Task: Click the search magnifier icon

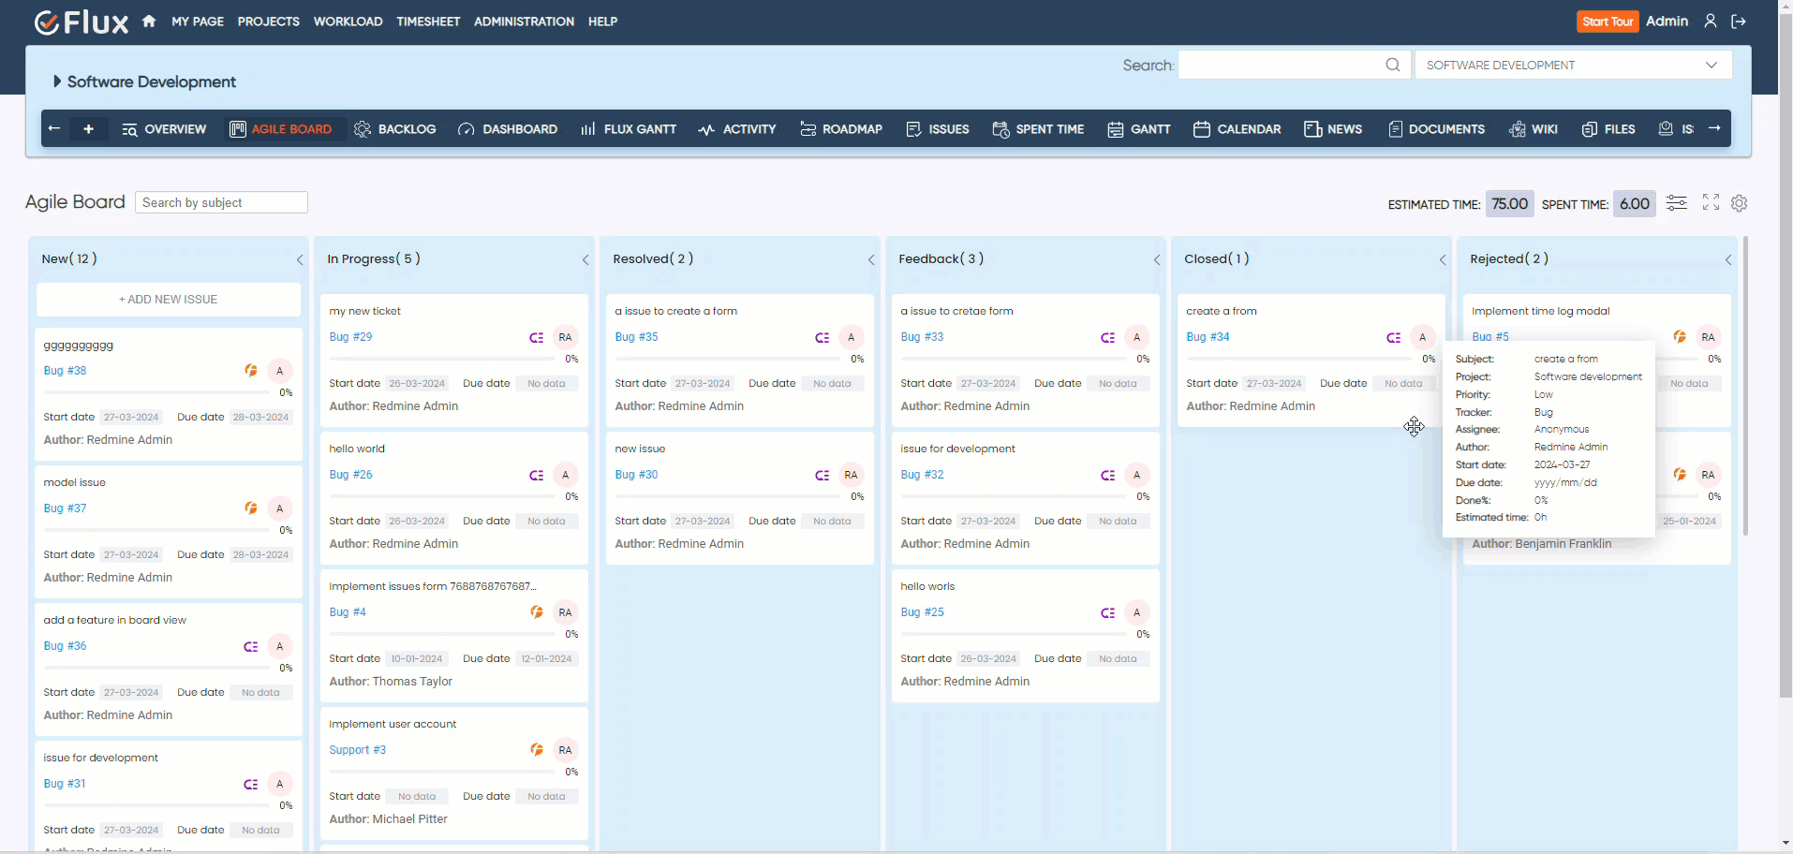Action: [1393, 65]
